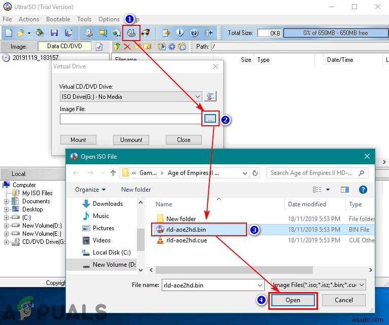The width and height of the screenshot is (389, 325).
Task: Open the view options dropdown arrow
Action: (328, 190)
